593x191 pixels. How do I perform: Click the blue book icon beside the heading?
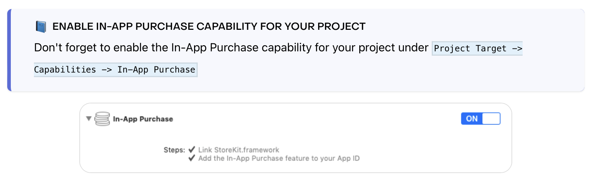point(41,27)
